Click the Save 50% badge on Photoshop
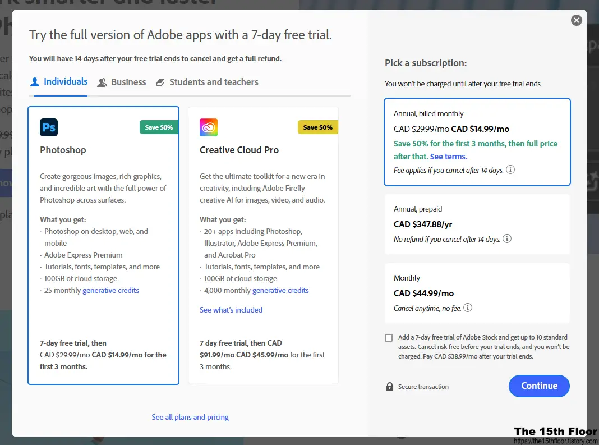 [x=159, y=127]
